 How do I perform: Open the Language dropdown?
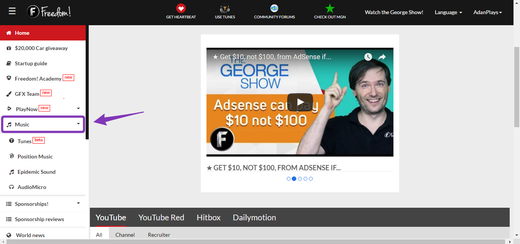tap(448, 12)
